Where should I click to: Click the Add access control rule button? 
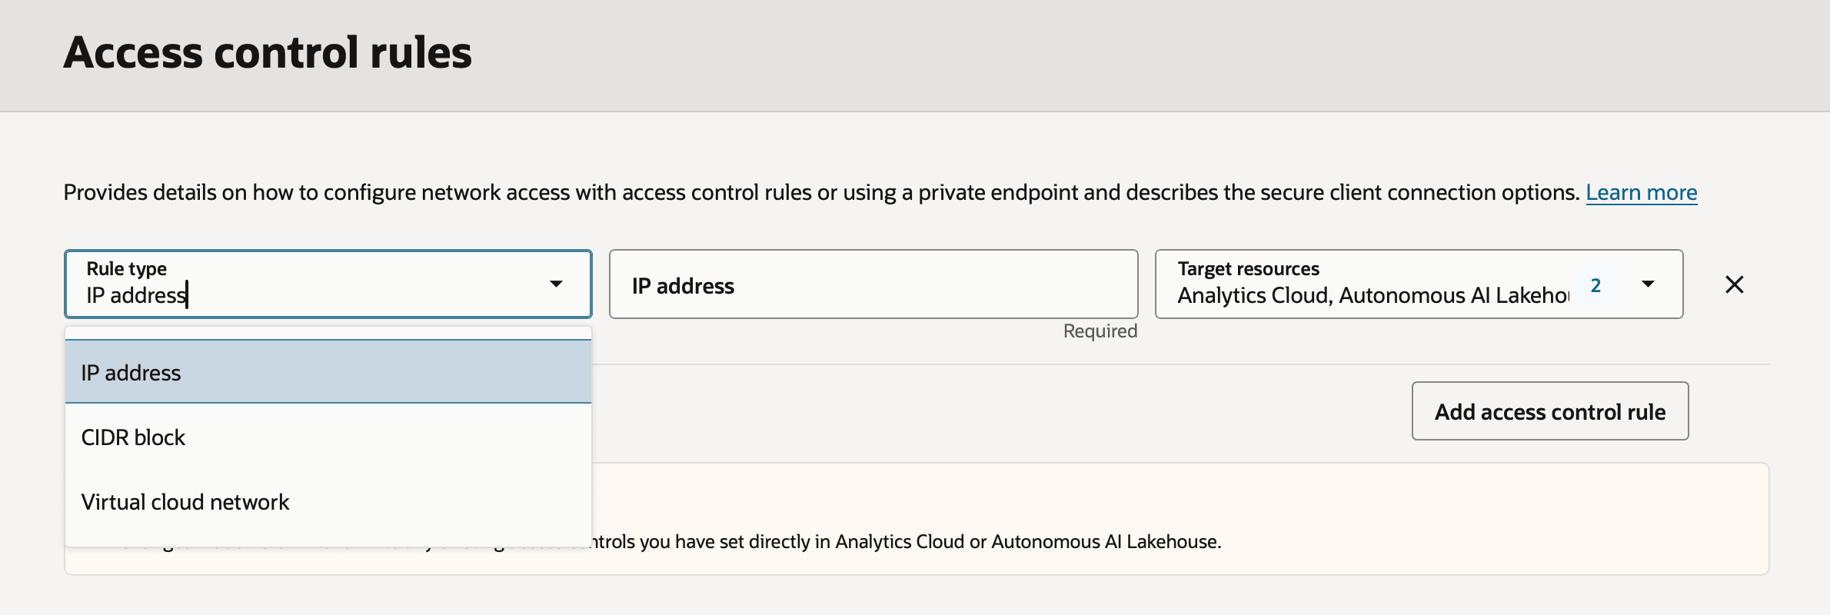tap(1550, 411)
